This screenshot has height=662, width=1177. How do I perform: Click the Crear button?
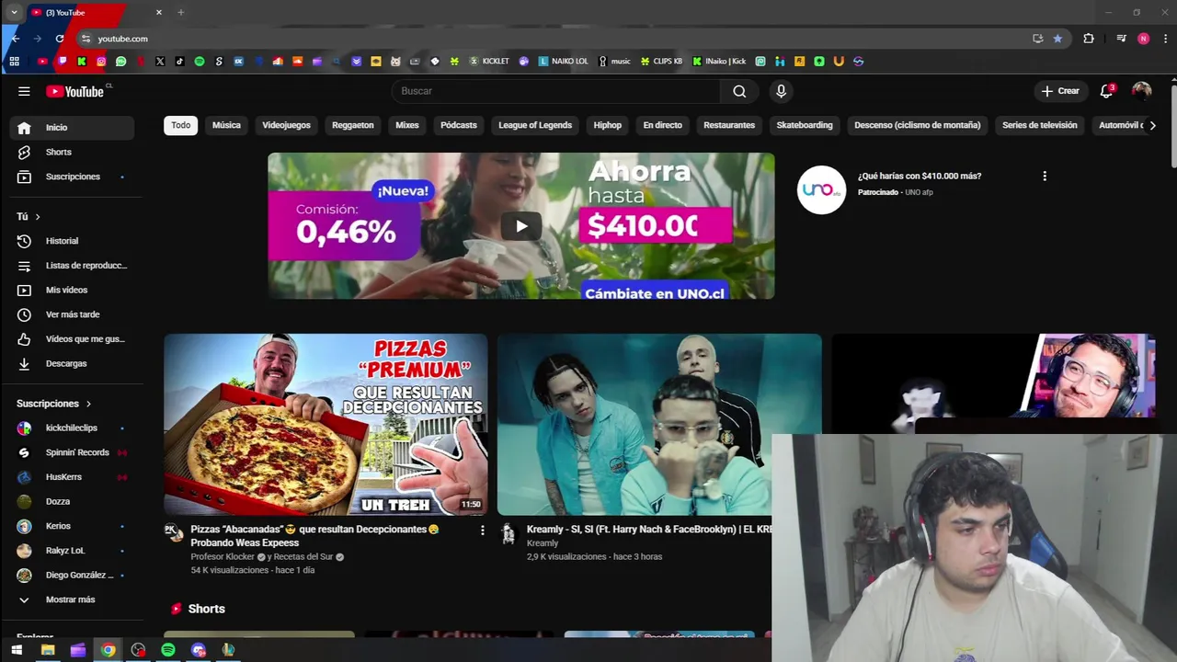pyautogui.click(x=1059, y=91)
